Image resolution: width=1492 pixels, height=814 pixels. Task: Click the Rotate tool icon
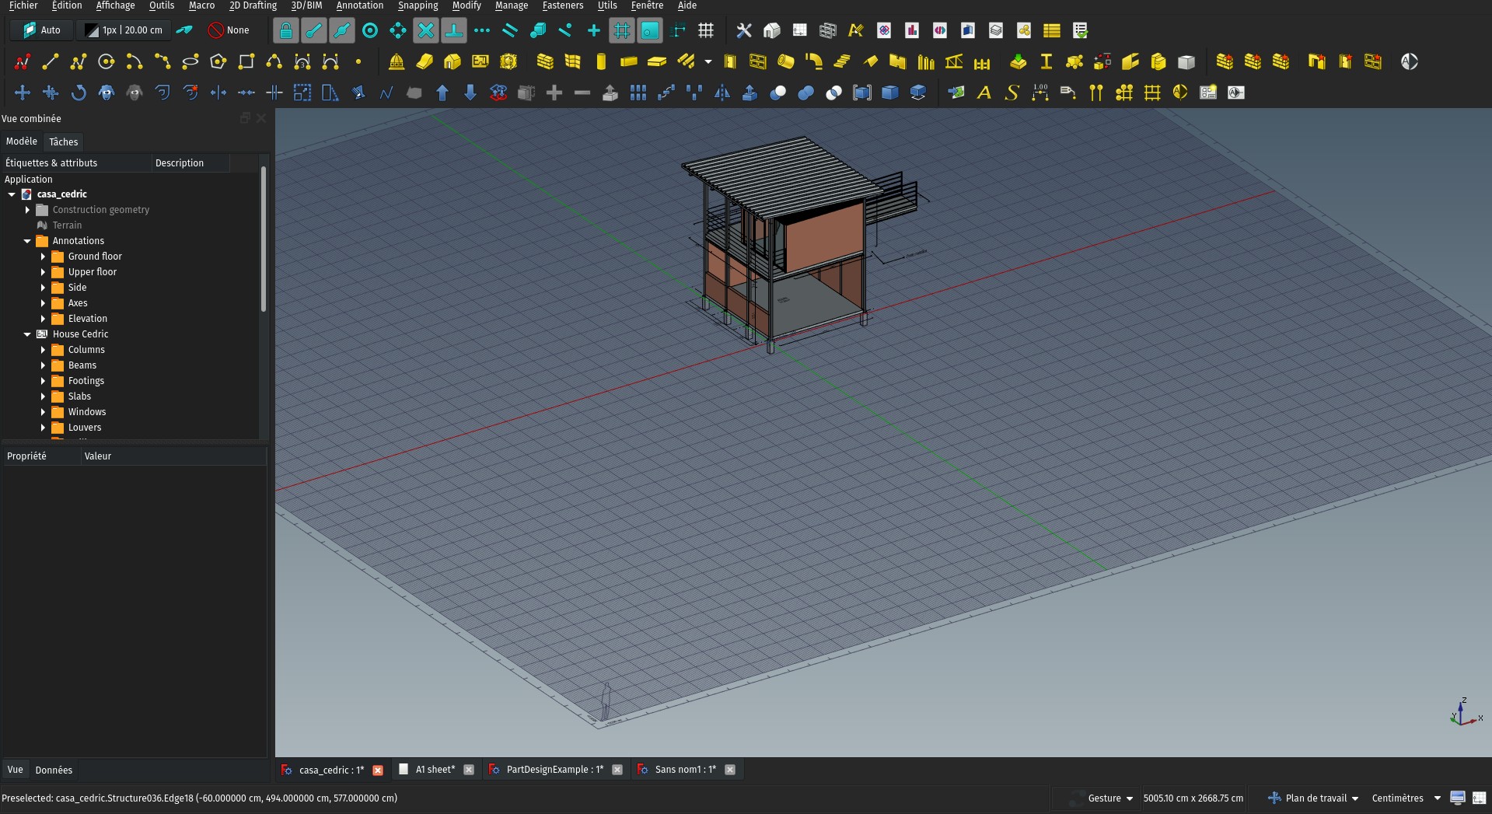[x=79, y=93]
